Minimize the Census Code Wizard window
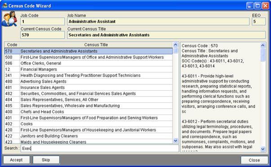The width and height of the screenshot is (271, 167). 249,6
